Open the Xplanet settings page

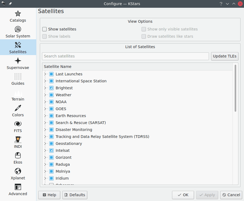[18, 173]
